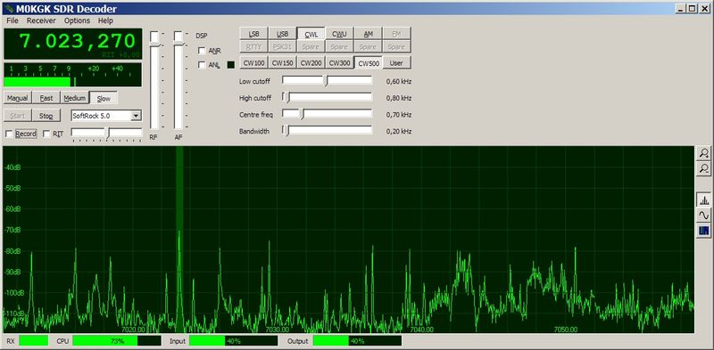The image size is (714, 350).
Task: Click the Output 40% level bar
Action: coord(357,341)
